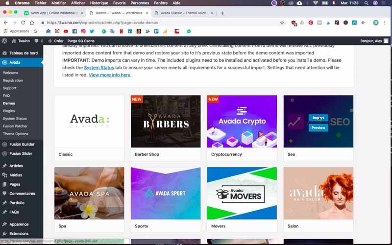Open Médias in sidebar

point(22,175)
